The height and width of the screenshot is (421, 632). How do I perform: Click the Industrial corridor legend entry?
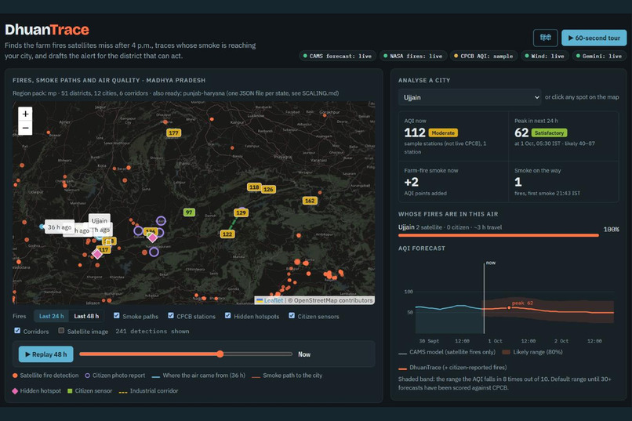click(149, 390)
